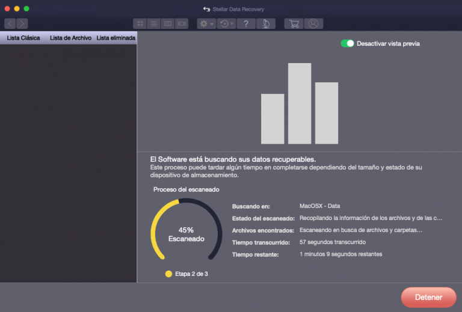Switch to list view layout
Screen dimensions: 462x312
point(154,23)
